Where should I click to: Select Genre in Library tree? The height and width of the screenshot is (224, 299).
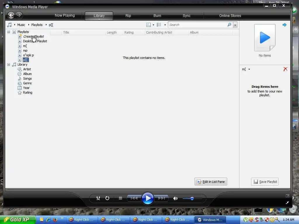(x=27, y=83)
